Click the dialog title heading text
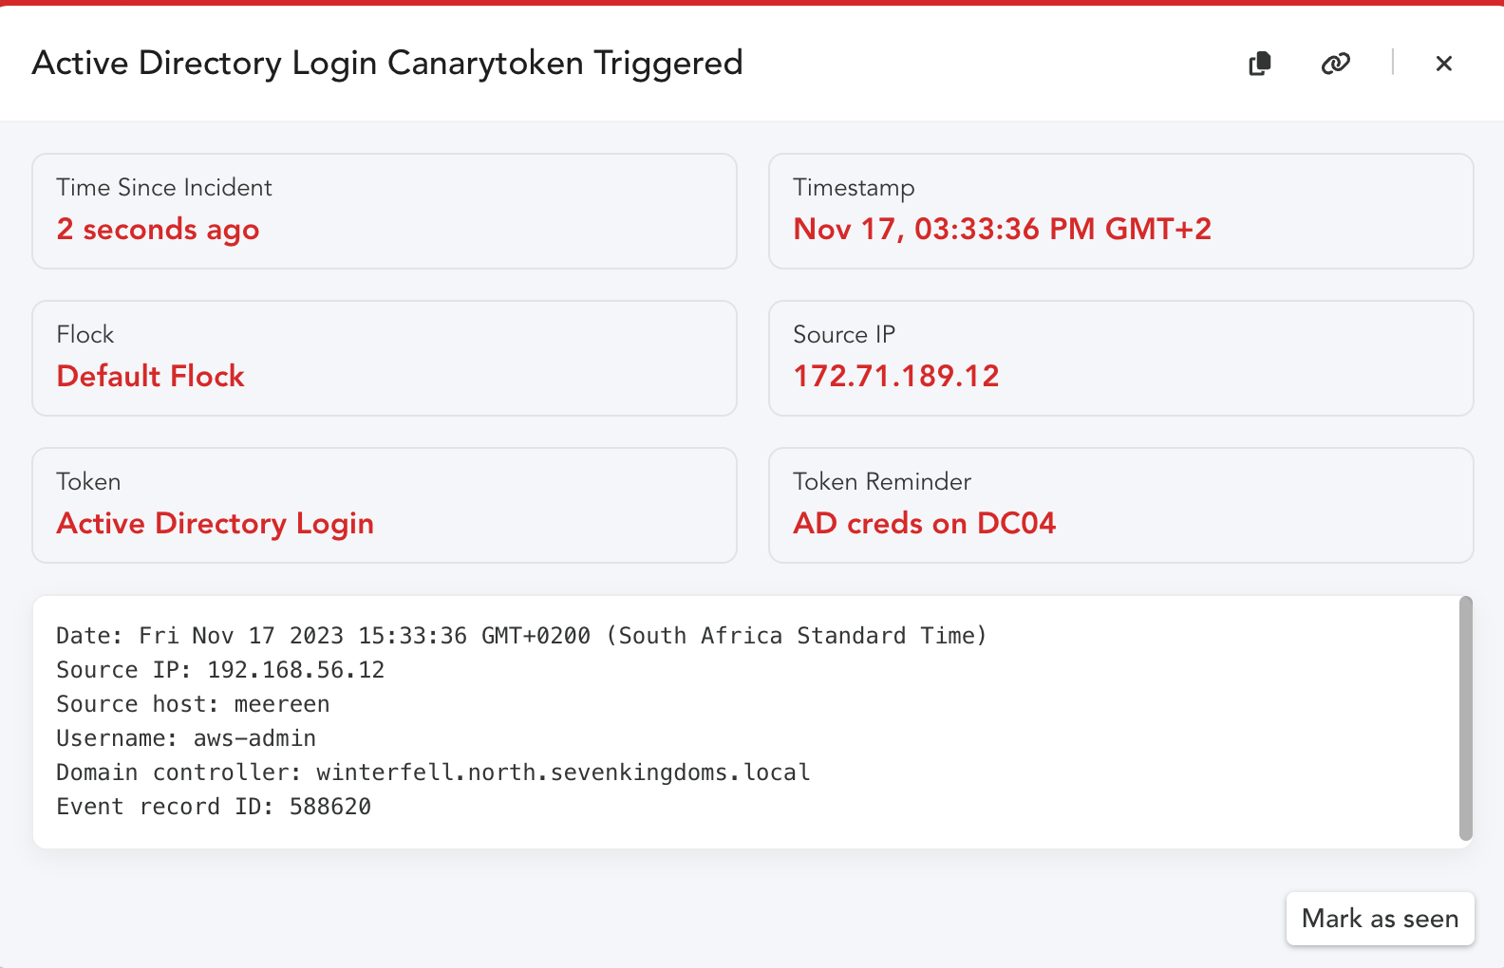Image resolution: width=1504 pixels, height=968 pixels. (x=387, y=64)
